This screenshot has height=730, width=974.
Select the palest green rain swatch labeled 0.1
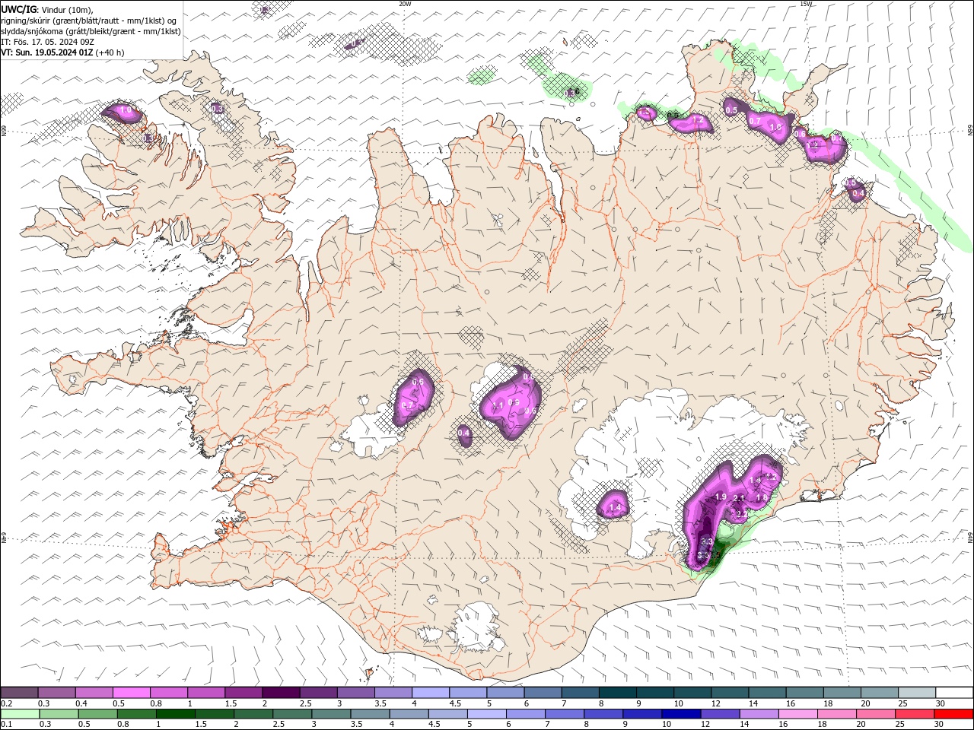[21, 714]
